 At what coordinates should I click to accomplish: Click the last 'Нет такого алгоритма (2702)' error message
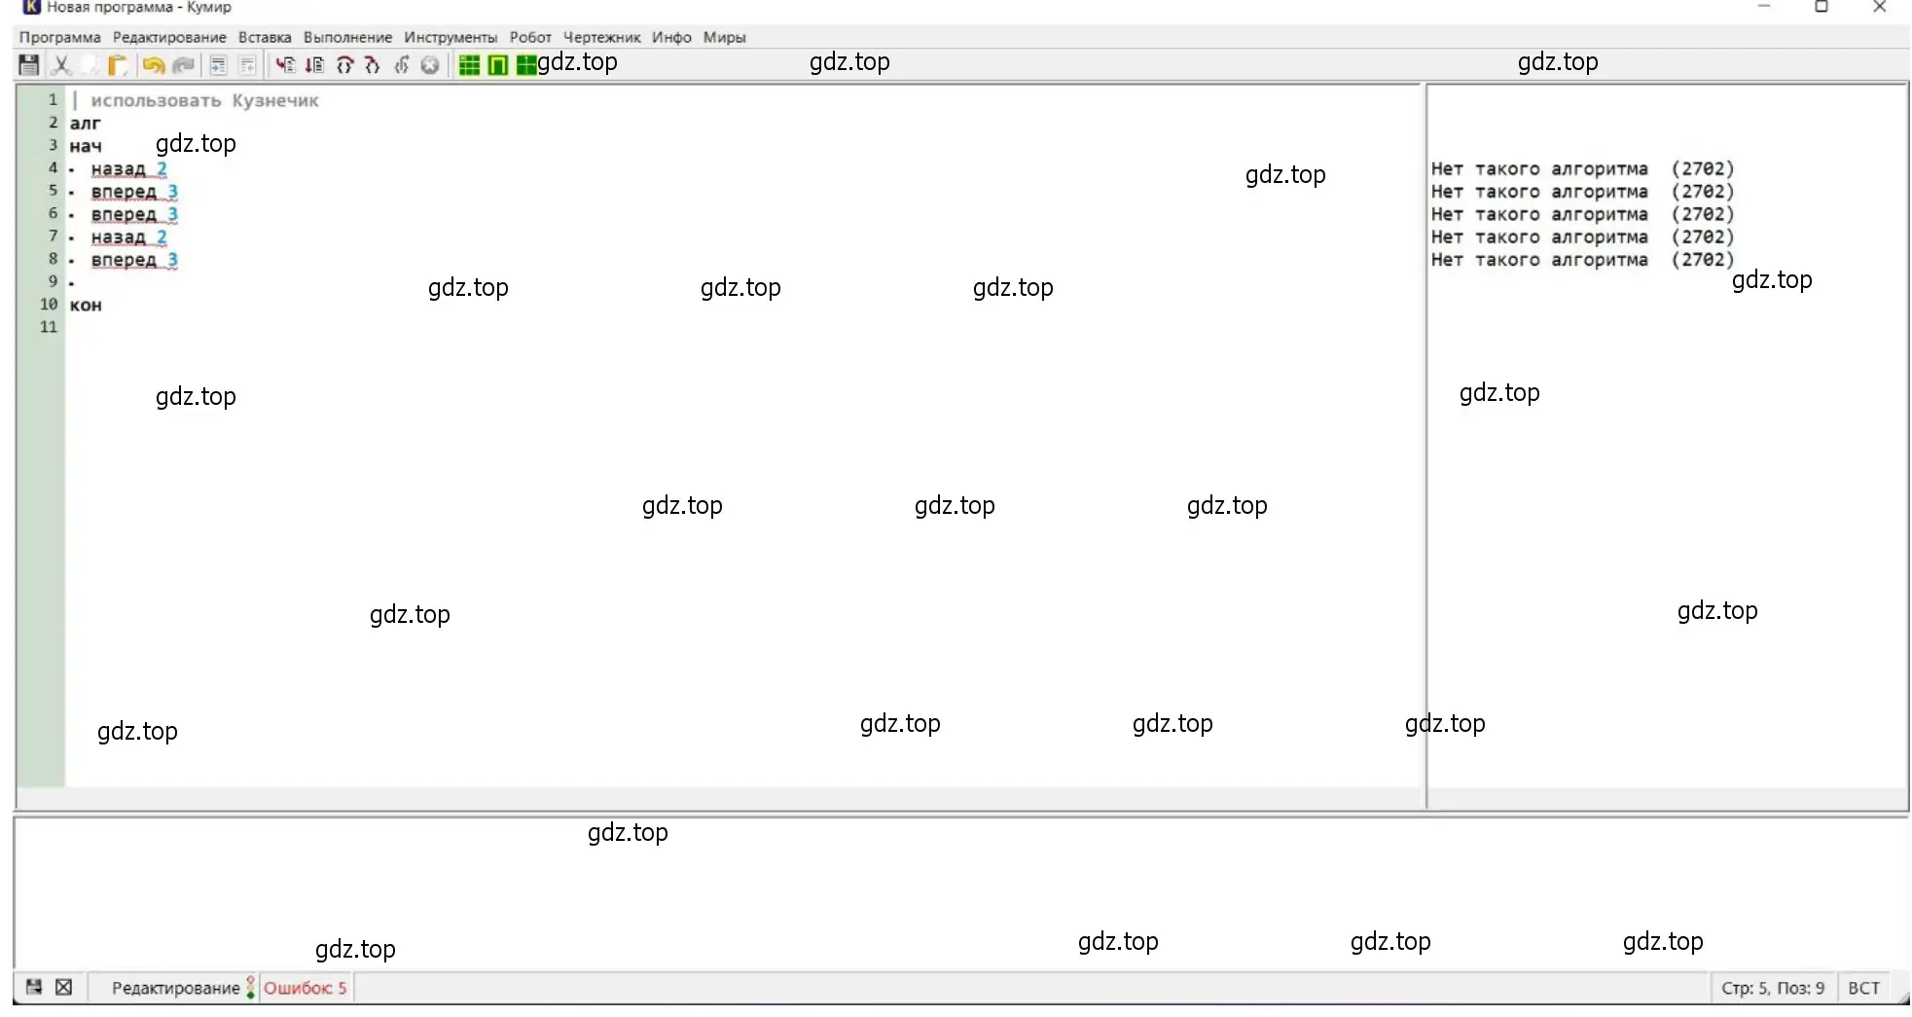(1582, 260)
